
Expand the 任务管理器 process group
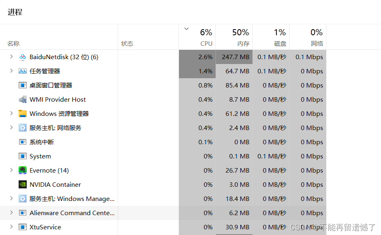(x=11, y=71)
